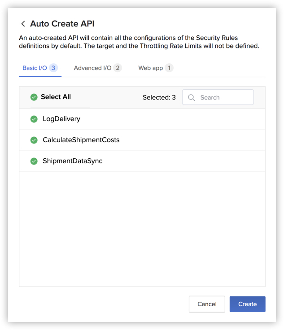284x330 pixels.
Task: Click the magnifying glass search icon
Action: (x=192, y=97)
